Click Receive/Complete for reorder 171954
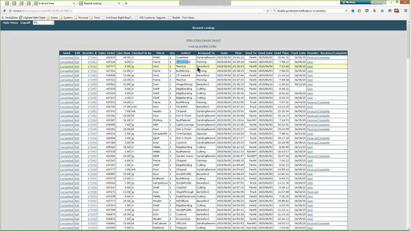The height and width of the screenshot is (231, 411). point(318,102)
